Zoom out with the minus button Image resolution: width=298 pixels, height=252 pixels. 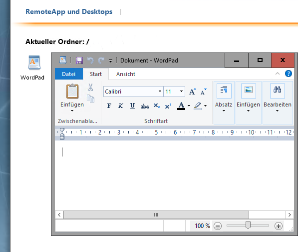[x=218, y=226]
